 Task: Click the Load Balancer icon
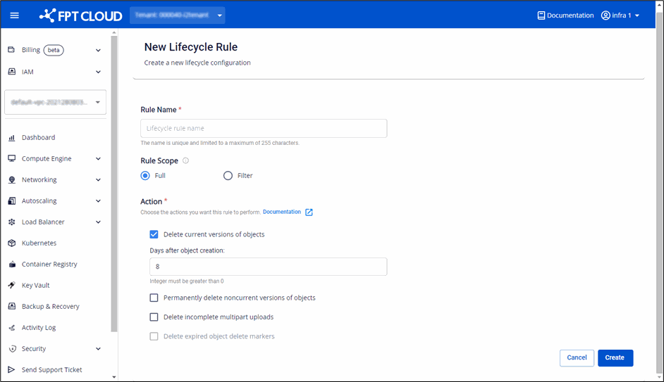coord(12,222)
